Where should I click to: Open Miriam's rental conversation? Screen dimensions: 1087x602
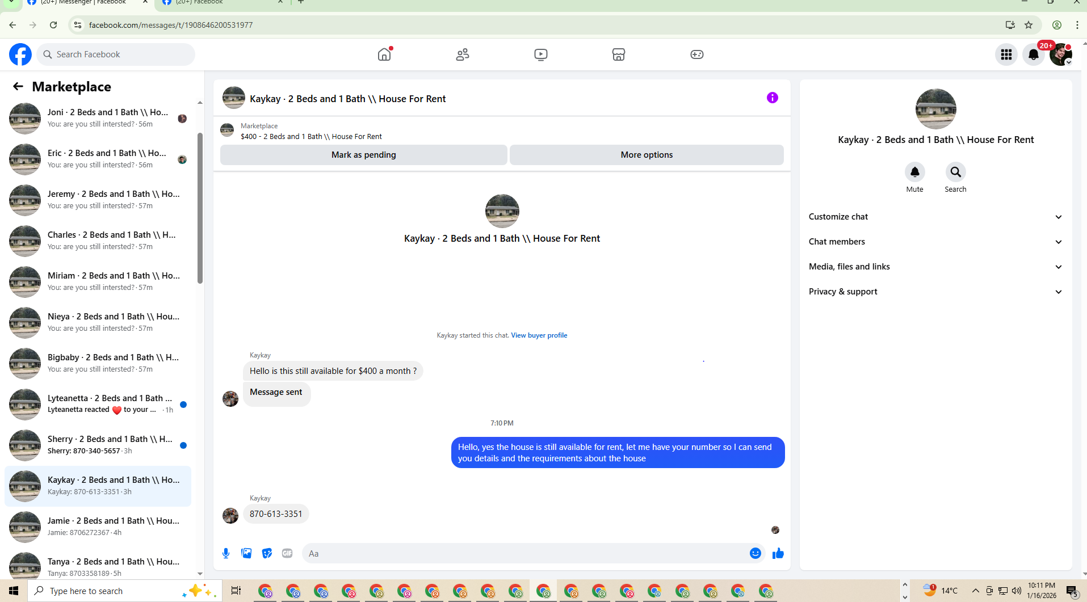pos(98,281)
